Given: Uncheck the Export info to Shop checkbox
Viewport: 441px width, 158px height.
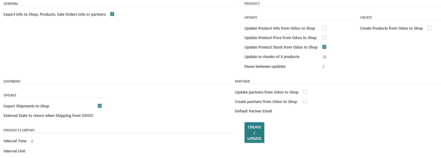Looking at the screenshot, I should (112, 14).
